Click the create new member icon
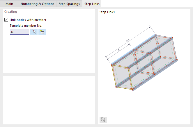Image resolution: width=193 pixels, height=127 pixels. (42, 32)
